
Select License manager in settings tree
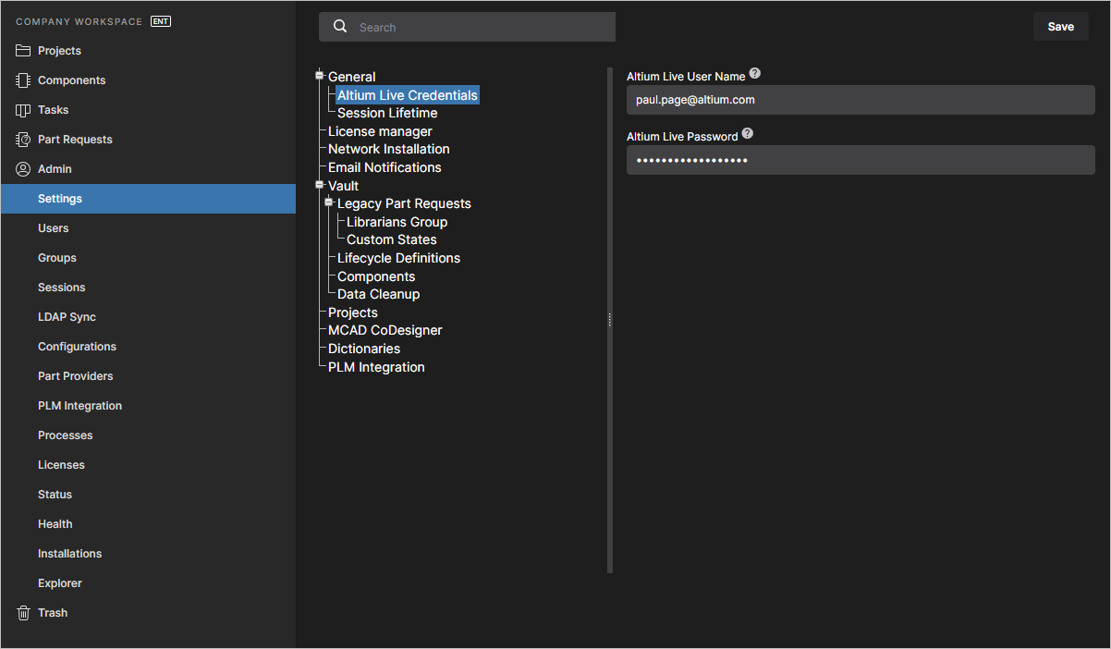pyautogui.click(x=380, y=131)
